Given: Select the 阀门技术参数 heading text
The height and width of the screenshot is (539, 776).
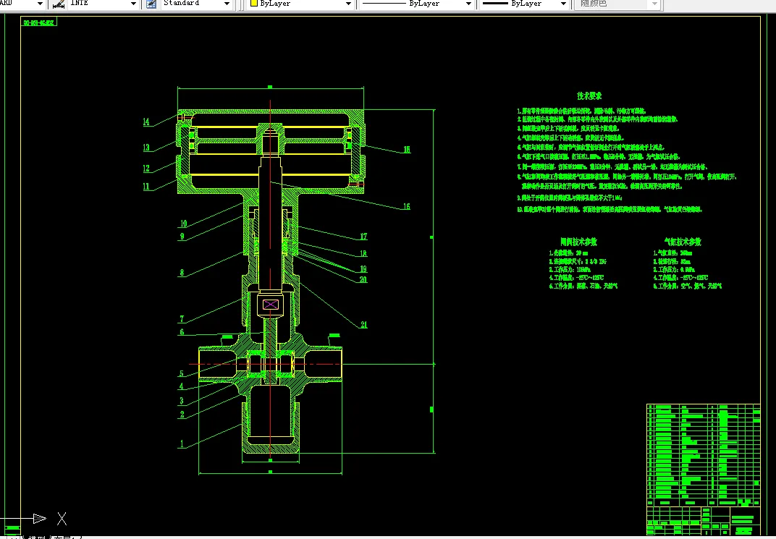Looking at the screenshot, I should tap(578, 242).
